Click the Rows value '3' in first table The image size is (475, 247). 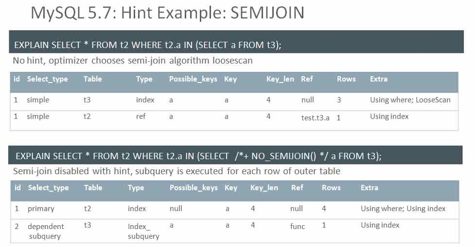[339, 100]
